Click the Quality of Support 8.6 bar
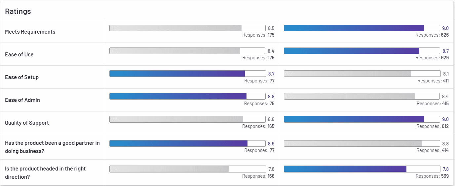Screen dimensions: 455x186 tap(187, 119)
